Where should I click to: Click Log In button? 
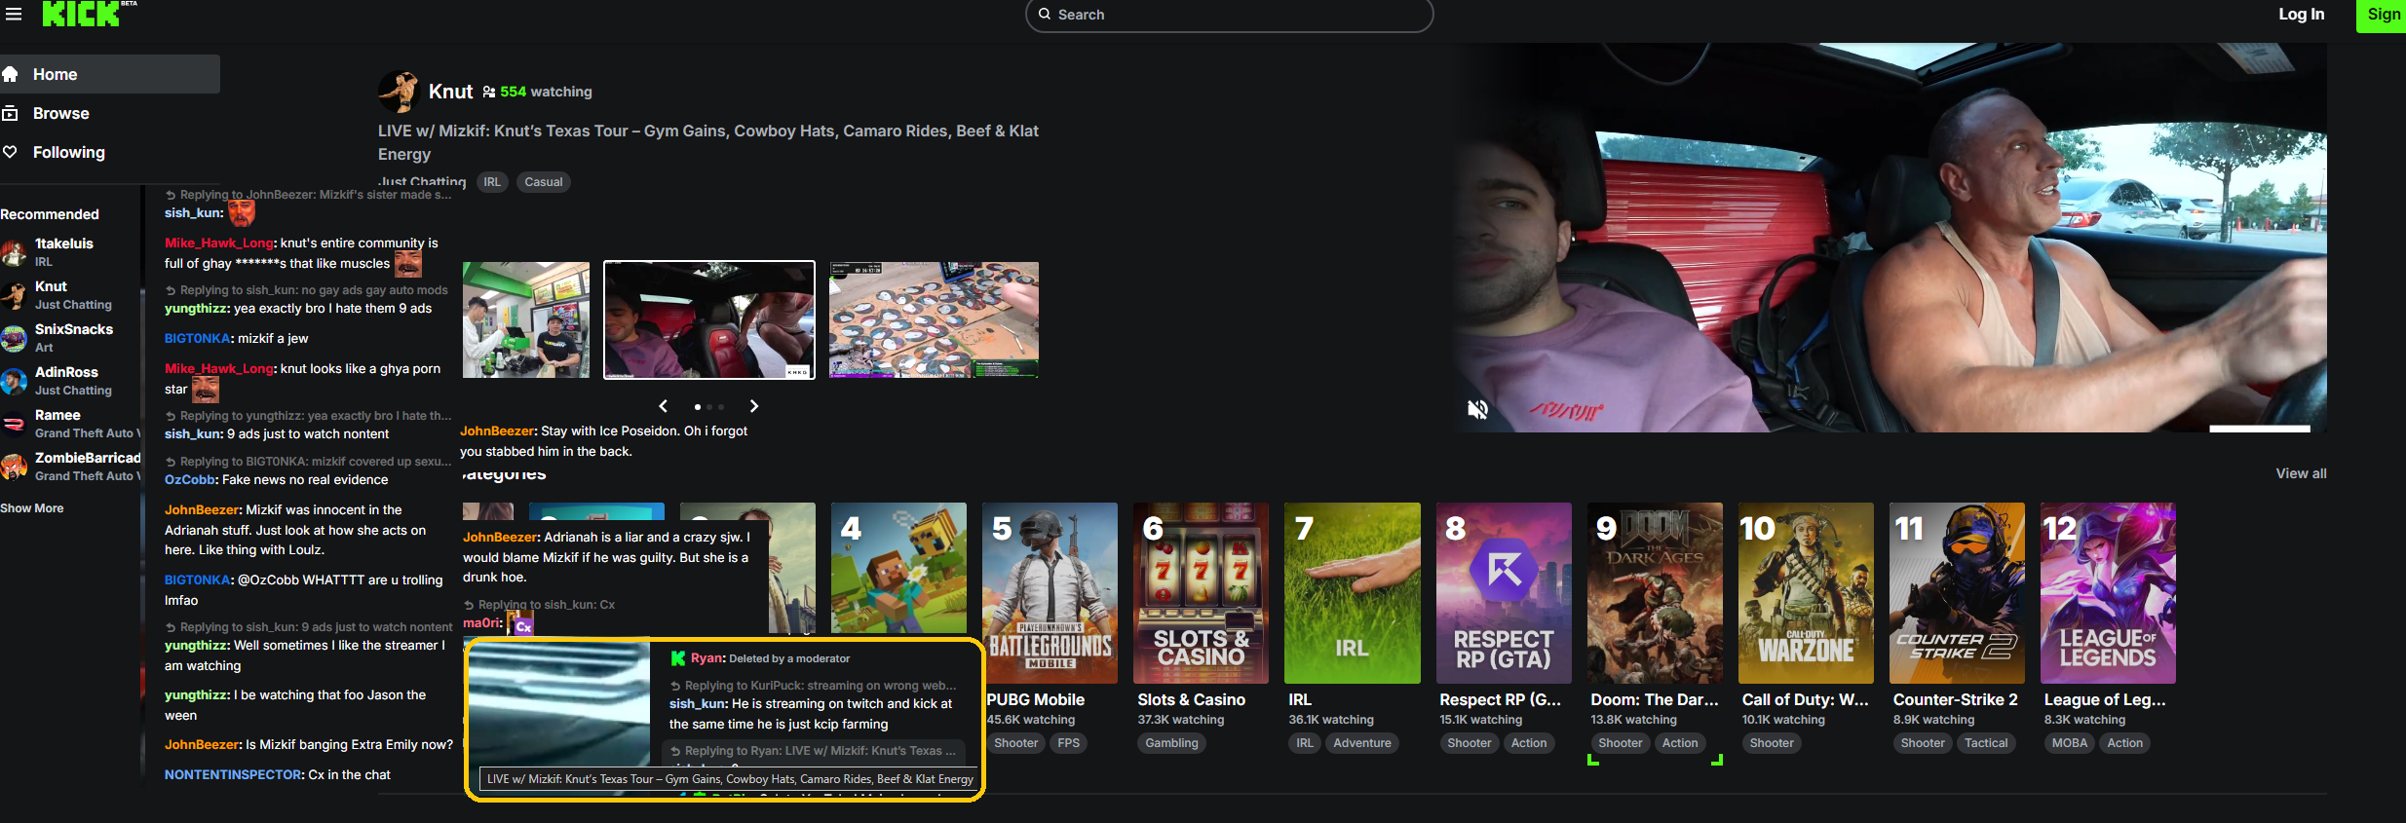pyautogui.click(x=2301, y=14)
